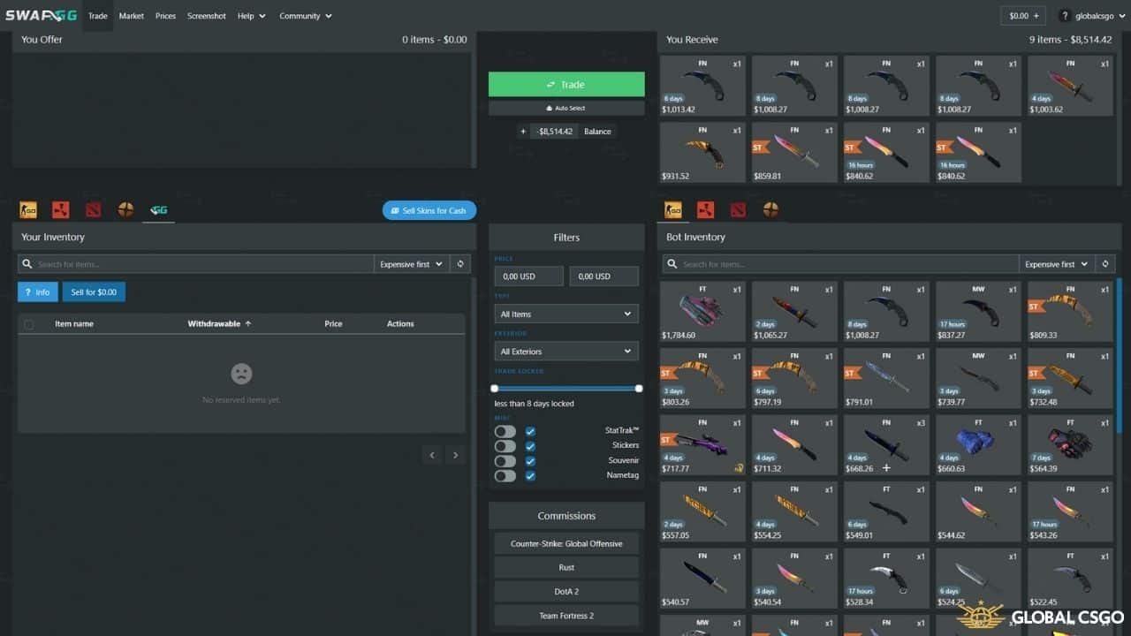Screen dimensions: 1131x636
Task: Open the Trade tab
Action: point(98,16)
